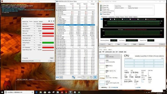Switch to HWiNFO taskbar icon
Screen dimensions: 167x94
(x=70, y=92)
